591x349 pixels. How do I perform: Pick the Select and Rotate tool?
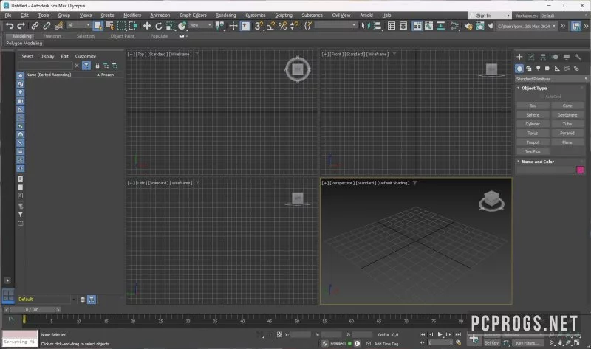(x=159, y=26)
